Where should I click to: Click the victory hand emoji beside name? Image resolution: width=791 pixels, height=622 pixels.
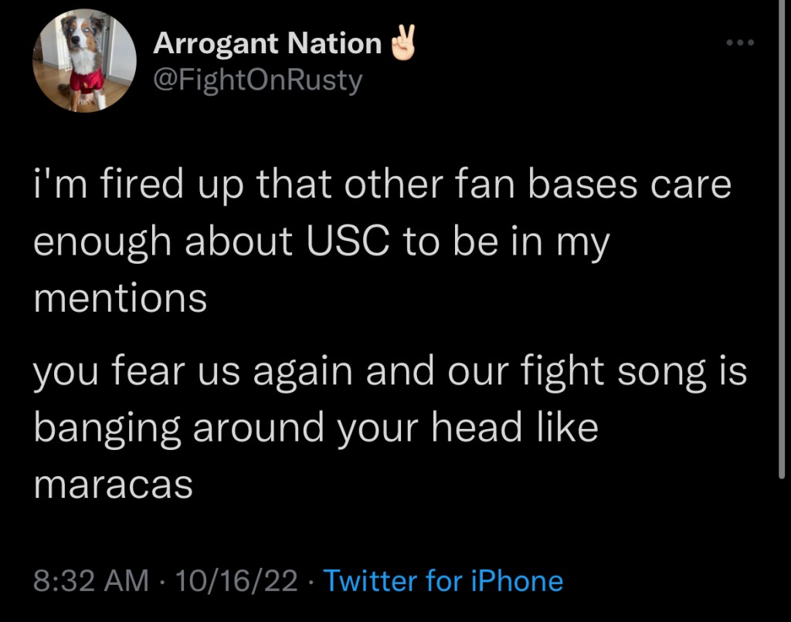pyautogui.click(x=401, y=43)
